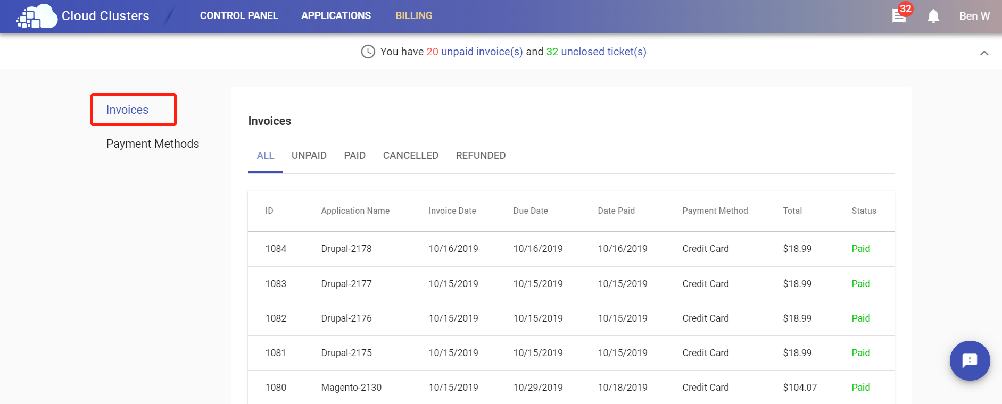
Task: Open the BILLING menu
Action: pos(413,16)
